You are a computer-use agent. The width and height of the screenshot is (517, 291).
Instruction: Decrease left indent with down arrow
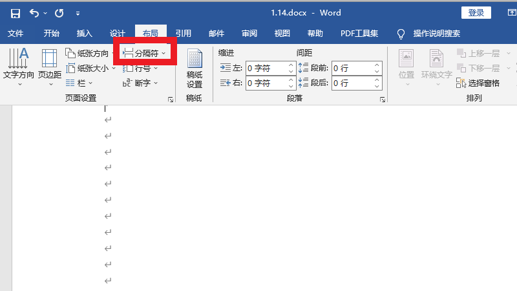coord(290,71)
